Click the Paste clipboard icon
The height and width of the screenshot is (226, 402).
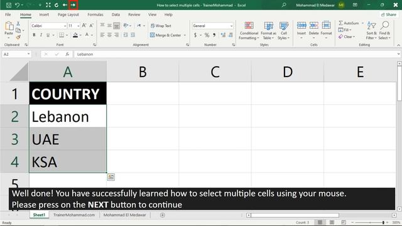click(x=9, y=26)
